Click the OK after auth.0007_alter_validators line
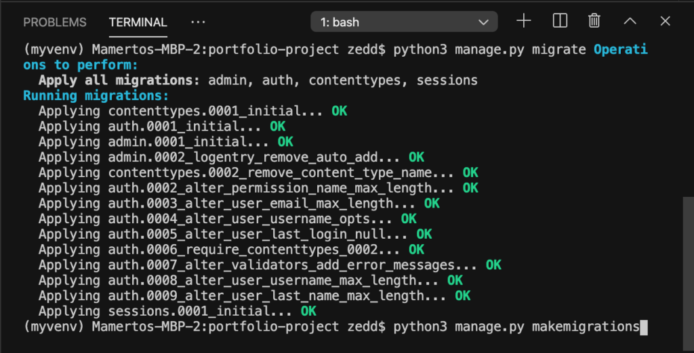Image resolution: width=694 pixels, height=353 pixels. coord(493,265)
